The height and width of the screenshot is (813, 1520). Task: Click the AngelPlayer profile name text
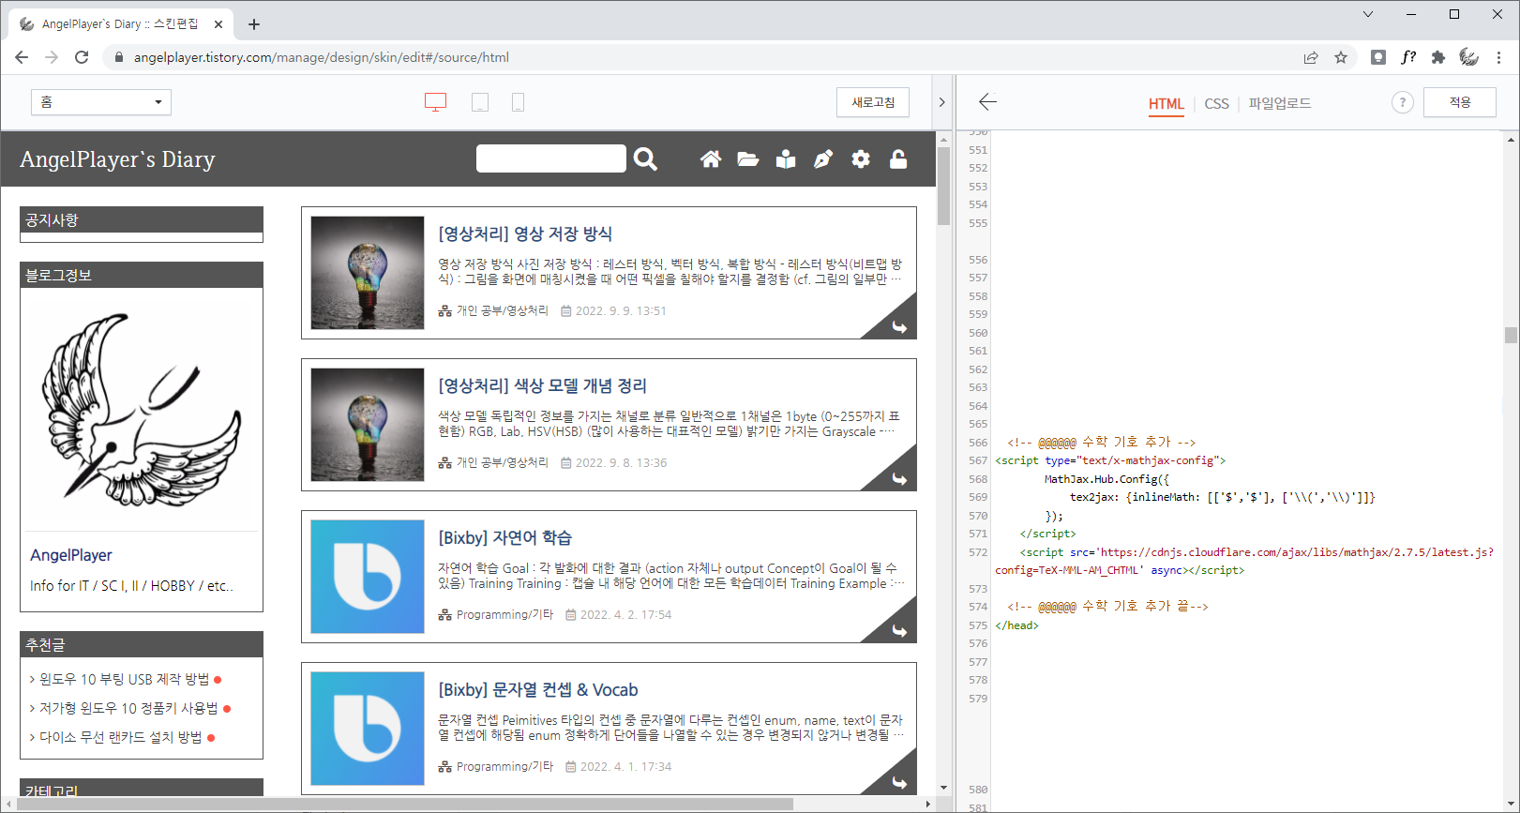pyautogui.click(x=71, y=555)
